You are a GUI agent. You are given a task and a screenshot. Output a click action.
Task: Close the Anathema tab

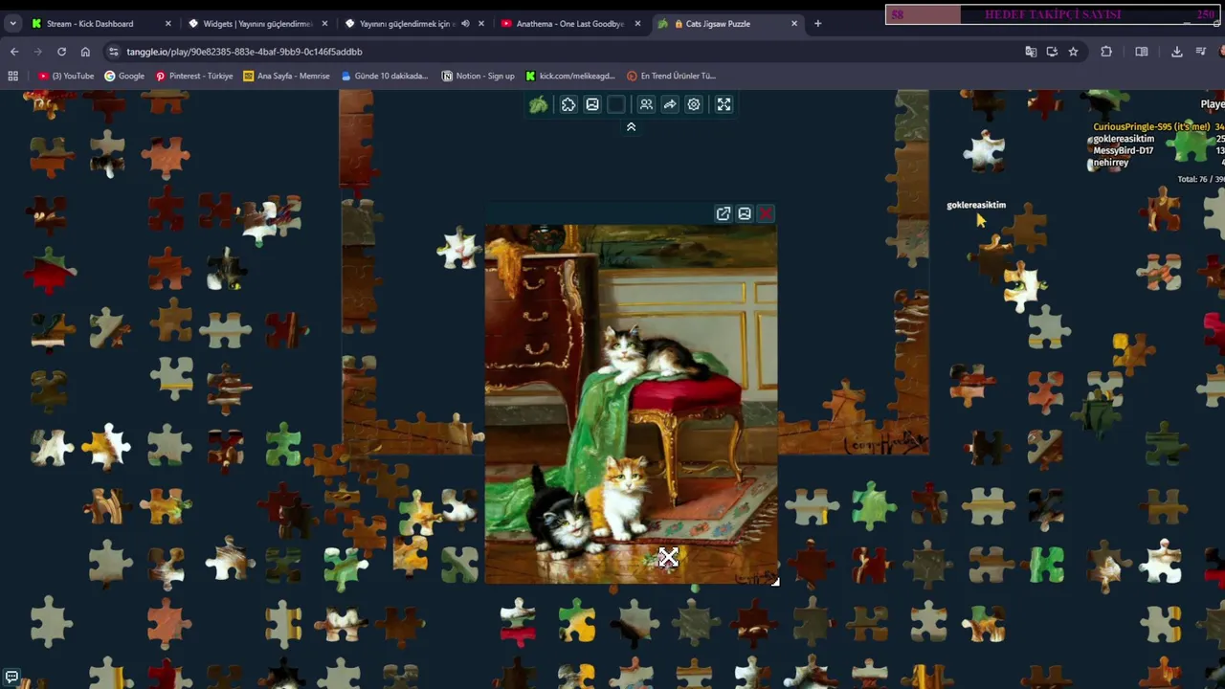[637, 23]
